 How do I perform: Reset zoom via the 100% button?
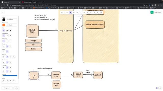[x=7, y=88]
